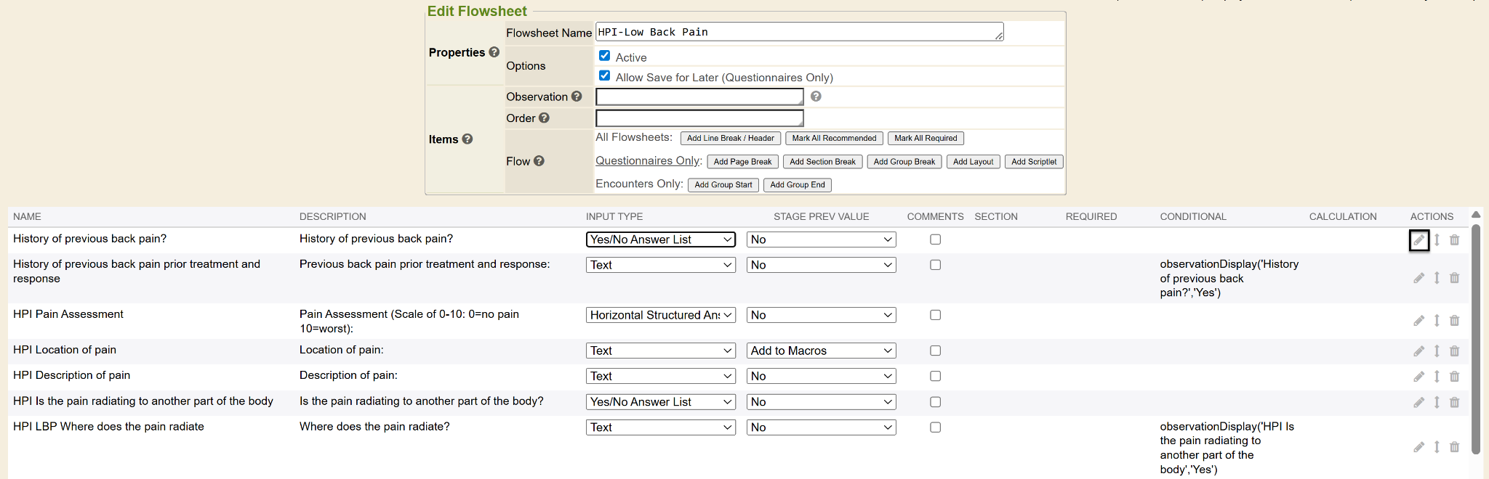Viewport: 1489px width, 479px height.
Task: Click pencil icon for 'HPI Description of pain'
Action: [x=1418, y=377]
